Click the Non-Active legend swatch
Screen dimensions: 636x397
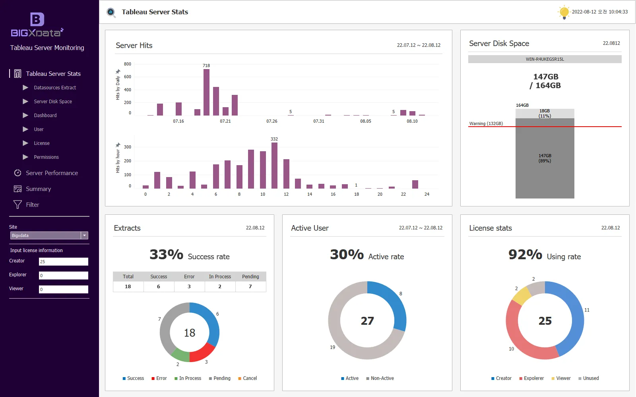[368, 378]
